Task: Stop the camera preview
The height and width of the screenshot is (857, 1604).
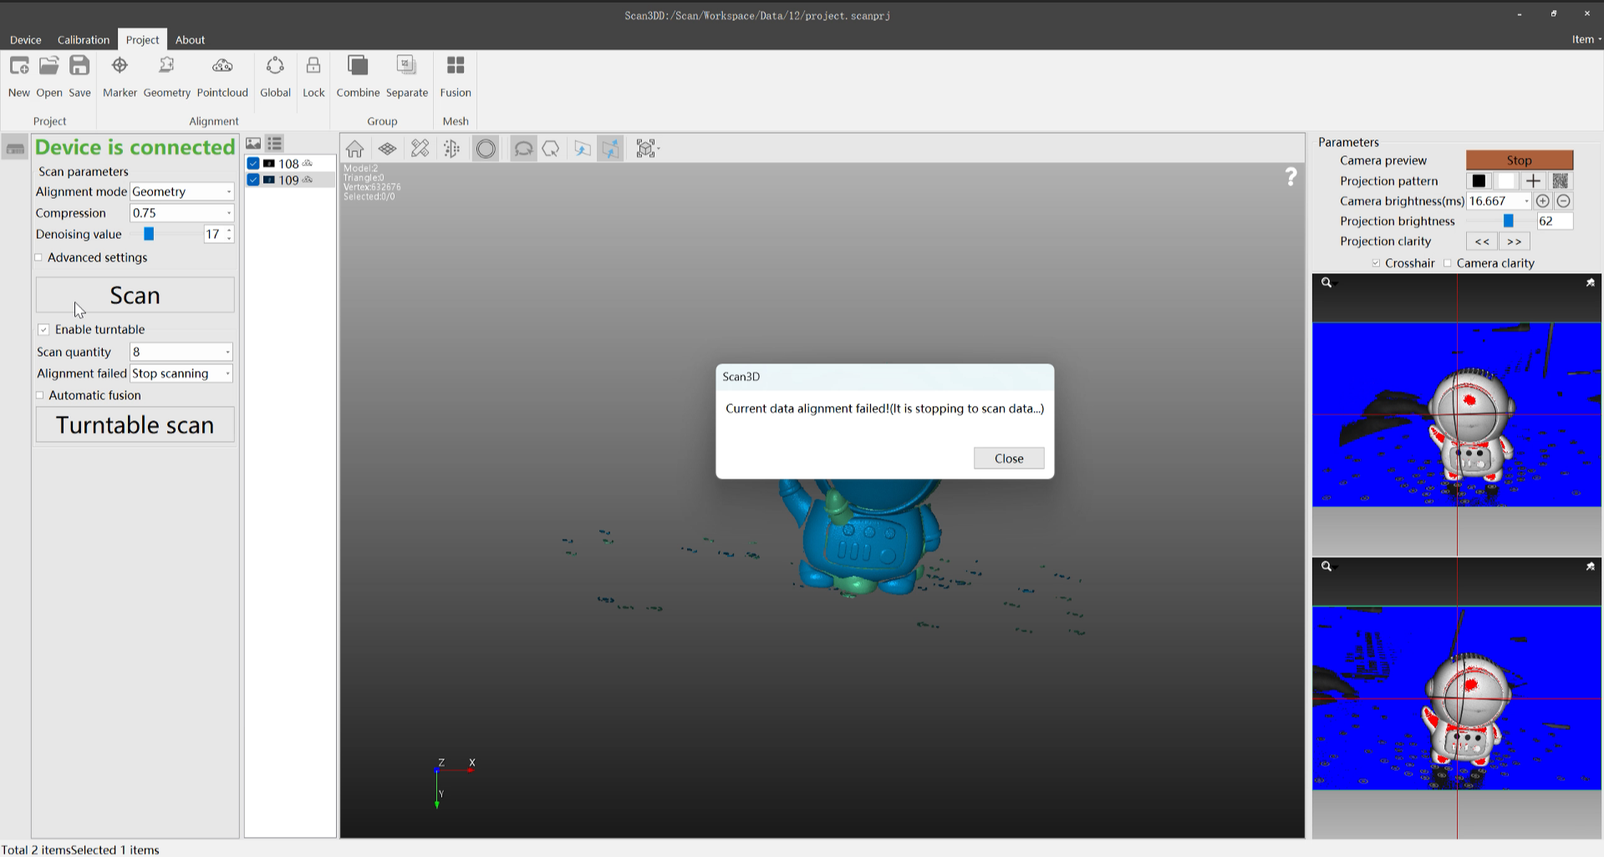Action: (1520, 160)
